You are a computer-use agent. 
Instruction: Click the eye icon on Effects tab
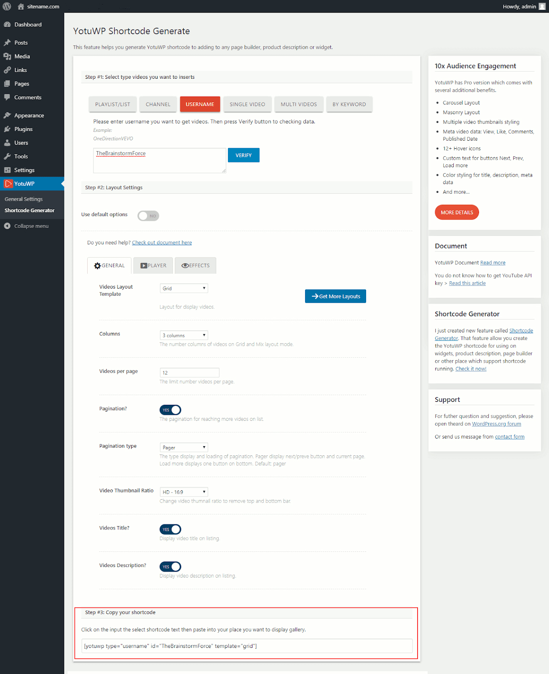tap(185, 266)
